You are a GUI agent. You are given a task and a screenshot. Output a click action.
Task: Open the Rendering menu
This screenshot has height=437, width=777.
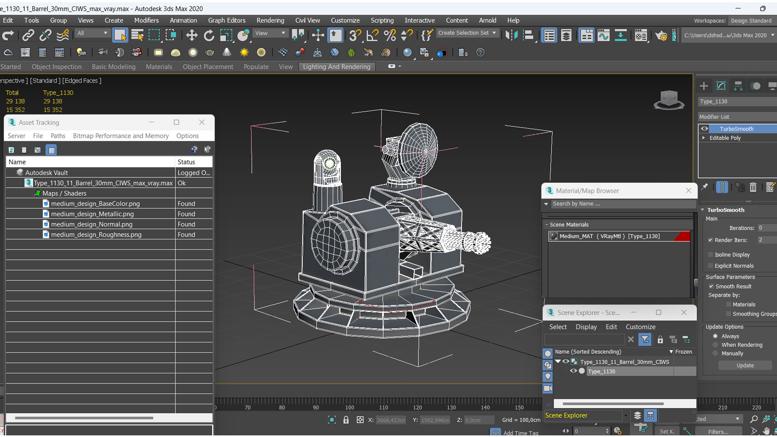tap(270, 20)
